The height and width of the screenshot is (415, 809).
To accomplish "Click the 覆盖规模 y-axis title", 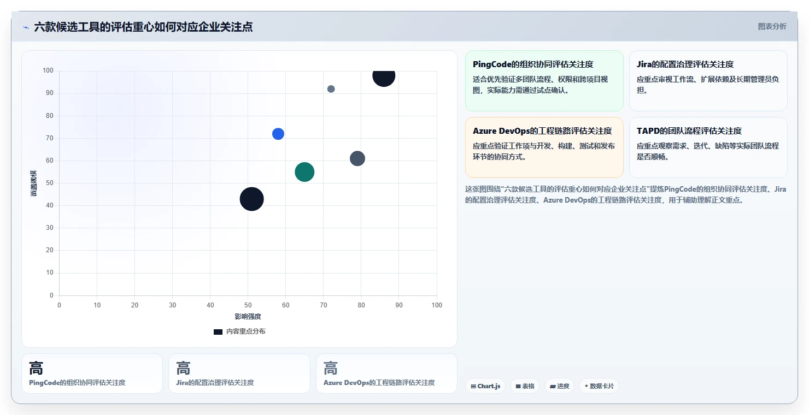I will pyautogui.click(x=34, y=183).
